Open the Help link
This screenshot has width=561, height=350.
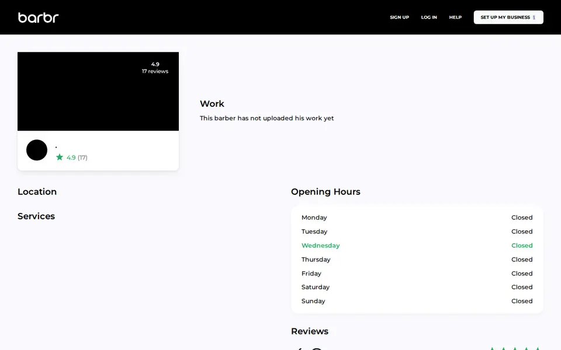(x=455, y=17)
